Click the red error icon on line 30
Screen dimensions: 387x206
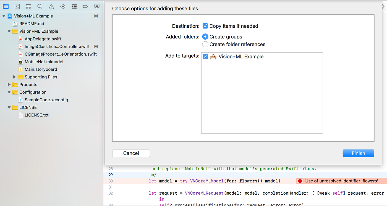click(300, 181)
